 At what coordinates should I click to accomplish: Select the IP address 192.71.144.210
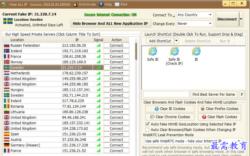tap(75, 95)
